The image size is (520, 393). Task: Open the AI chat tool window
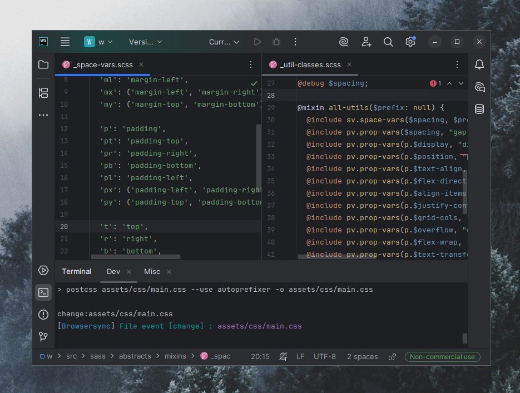tap(479, 87)
